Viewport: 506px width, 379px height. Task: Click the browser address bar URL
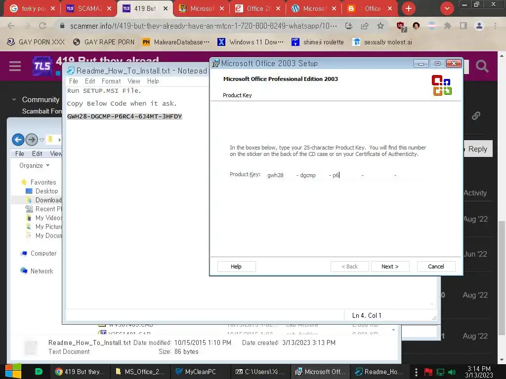click(x=203, y=26)
